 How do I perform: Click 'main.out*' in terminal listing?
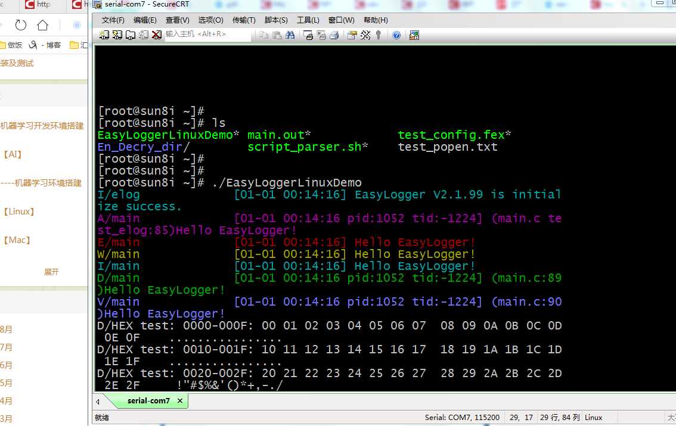pyautogui.click(x=279, y=135)
